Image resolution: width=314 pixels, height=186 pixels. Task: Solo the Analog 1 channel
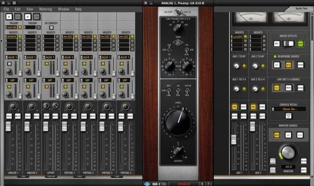(x=9, y=116)
